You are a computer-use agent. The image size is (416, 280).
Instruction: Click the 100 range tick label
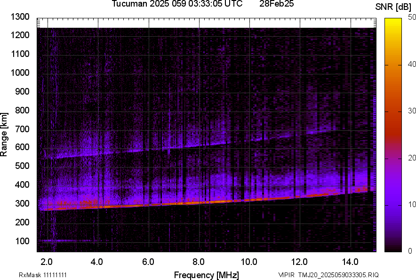coord(23,241)
